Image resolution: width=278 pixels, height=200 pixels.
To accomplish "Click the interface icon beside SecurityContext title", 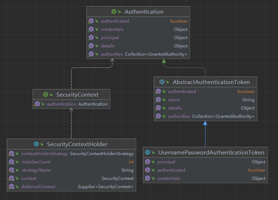I will (x=46, y=94).
